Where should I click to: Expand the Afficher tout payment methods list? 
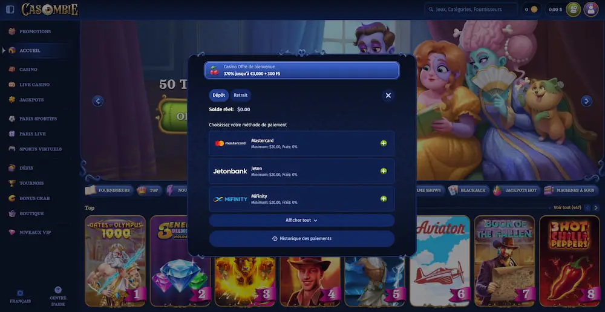[301, 220]
